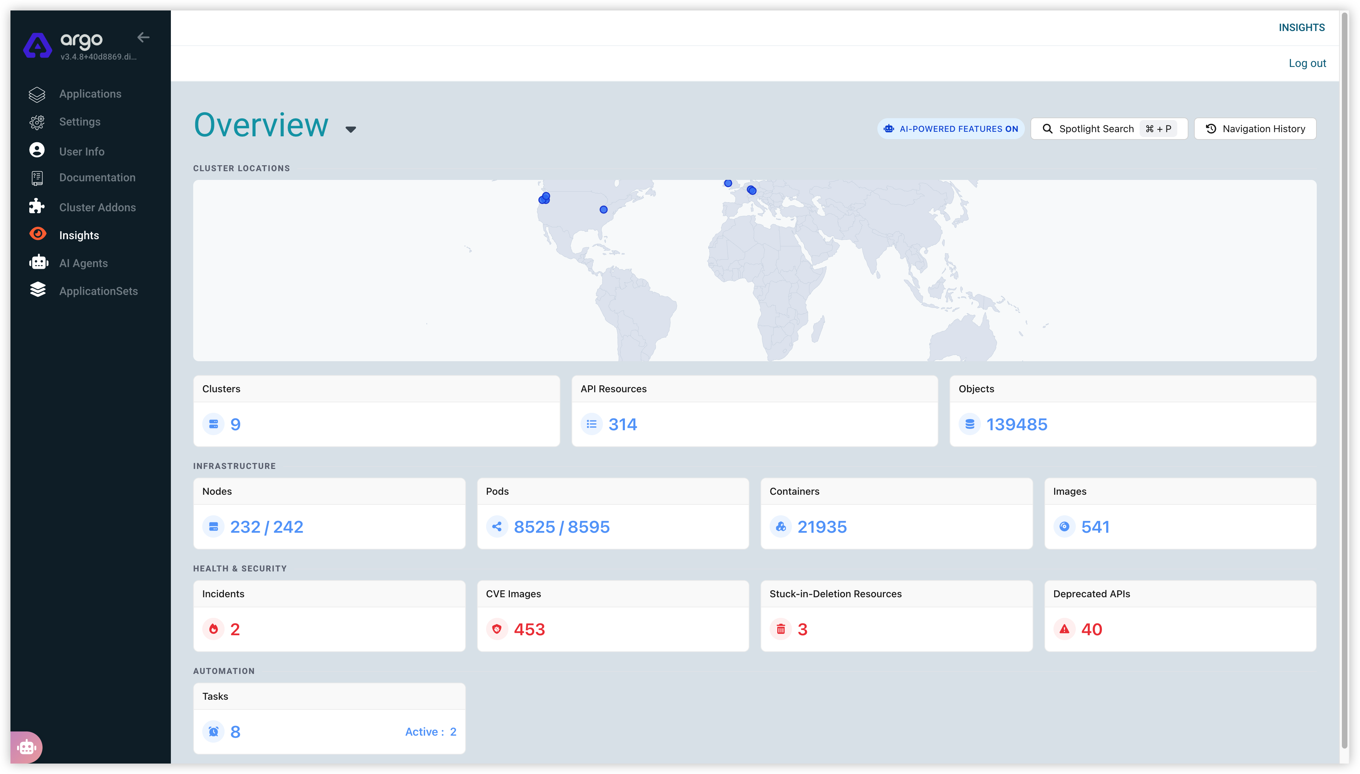This screenshot has height=774, width=1360.
Task: Open Navigation History
Action: point(1255,129)
